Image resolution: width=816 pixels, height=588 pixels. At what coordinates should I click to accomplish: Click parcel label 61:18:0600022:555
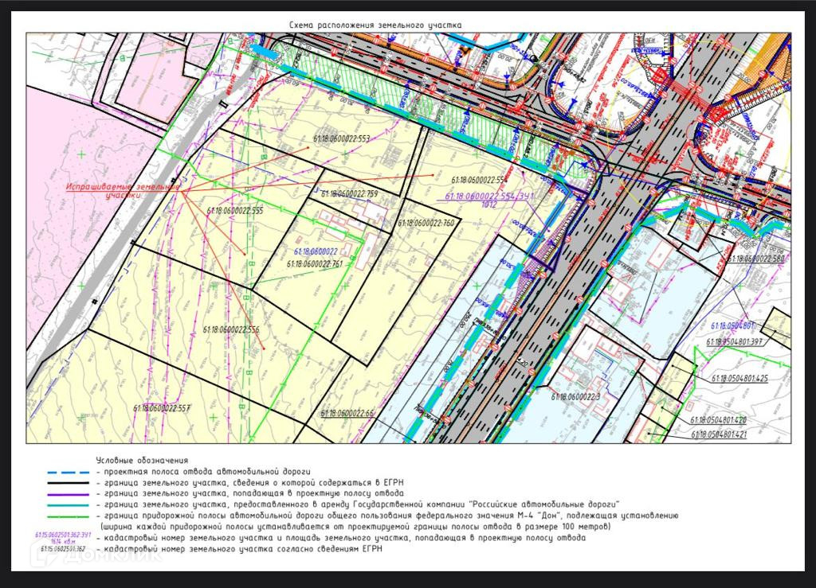pos(235,211)
